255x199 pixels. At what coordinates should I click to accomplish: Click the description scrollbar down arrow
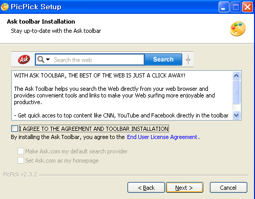tap(237, 115)
